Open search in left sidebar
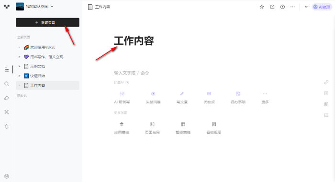 point(7,84)
